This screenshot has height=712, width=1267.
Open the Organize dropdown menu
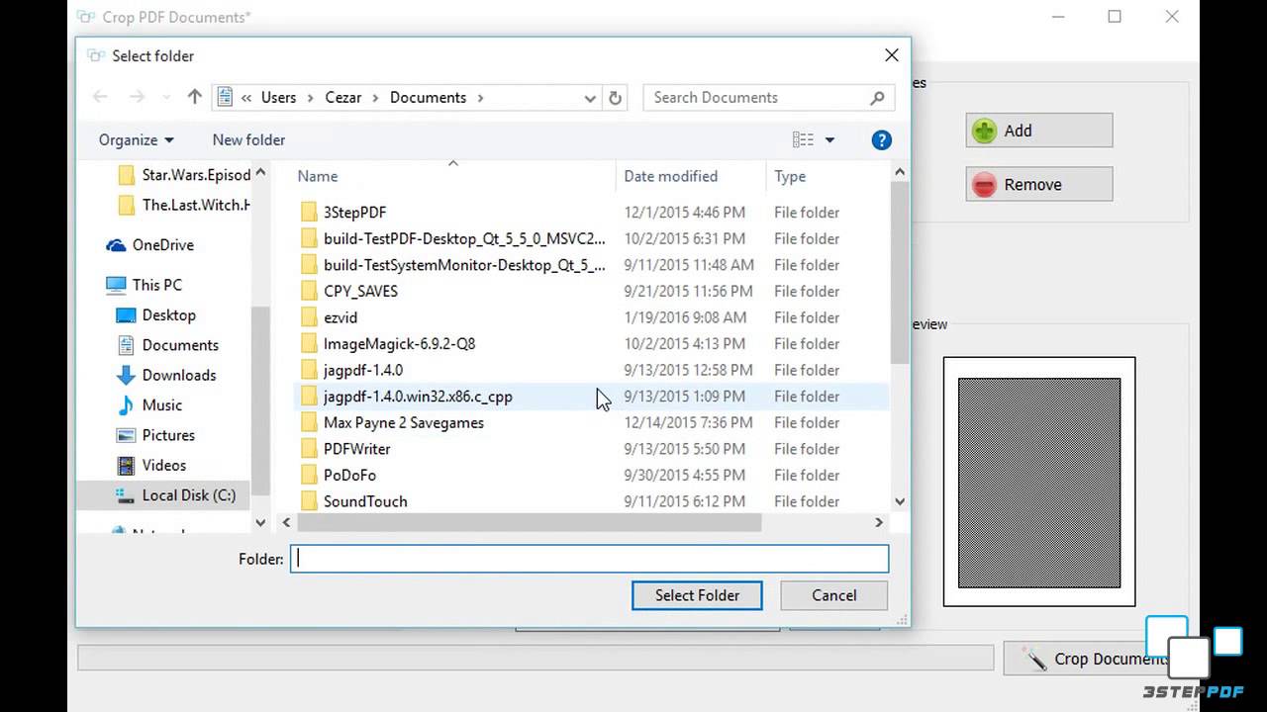pos(137,140)
